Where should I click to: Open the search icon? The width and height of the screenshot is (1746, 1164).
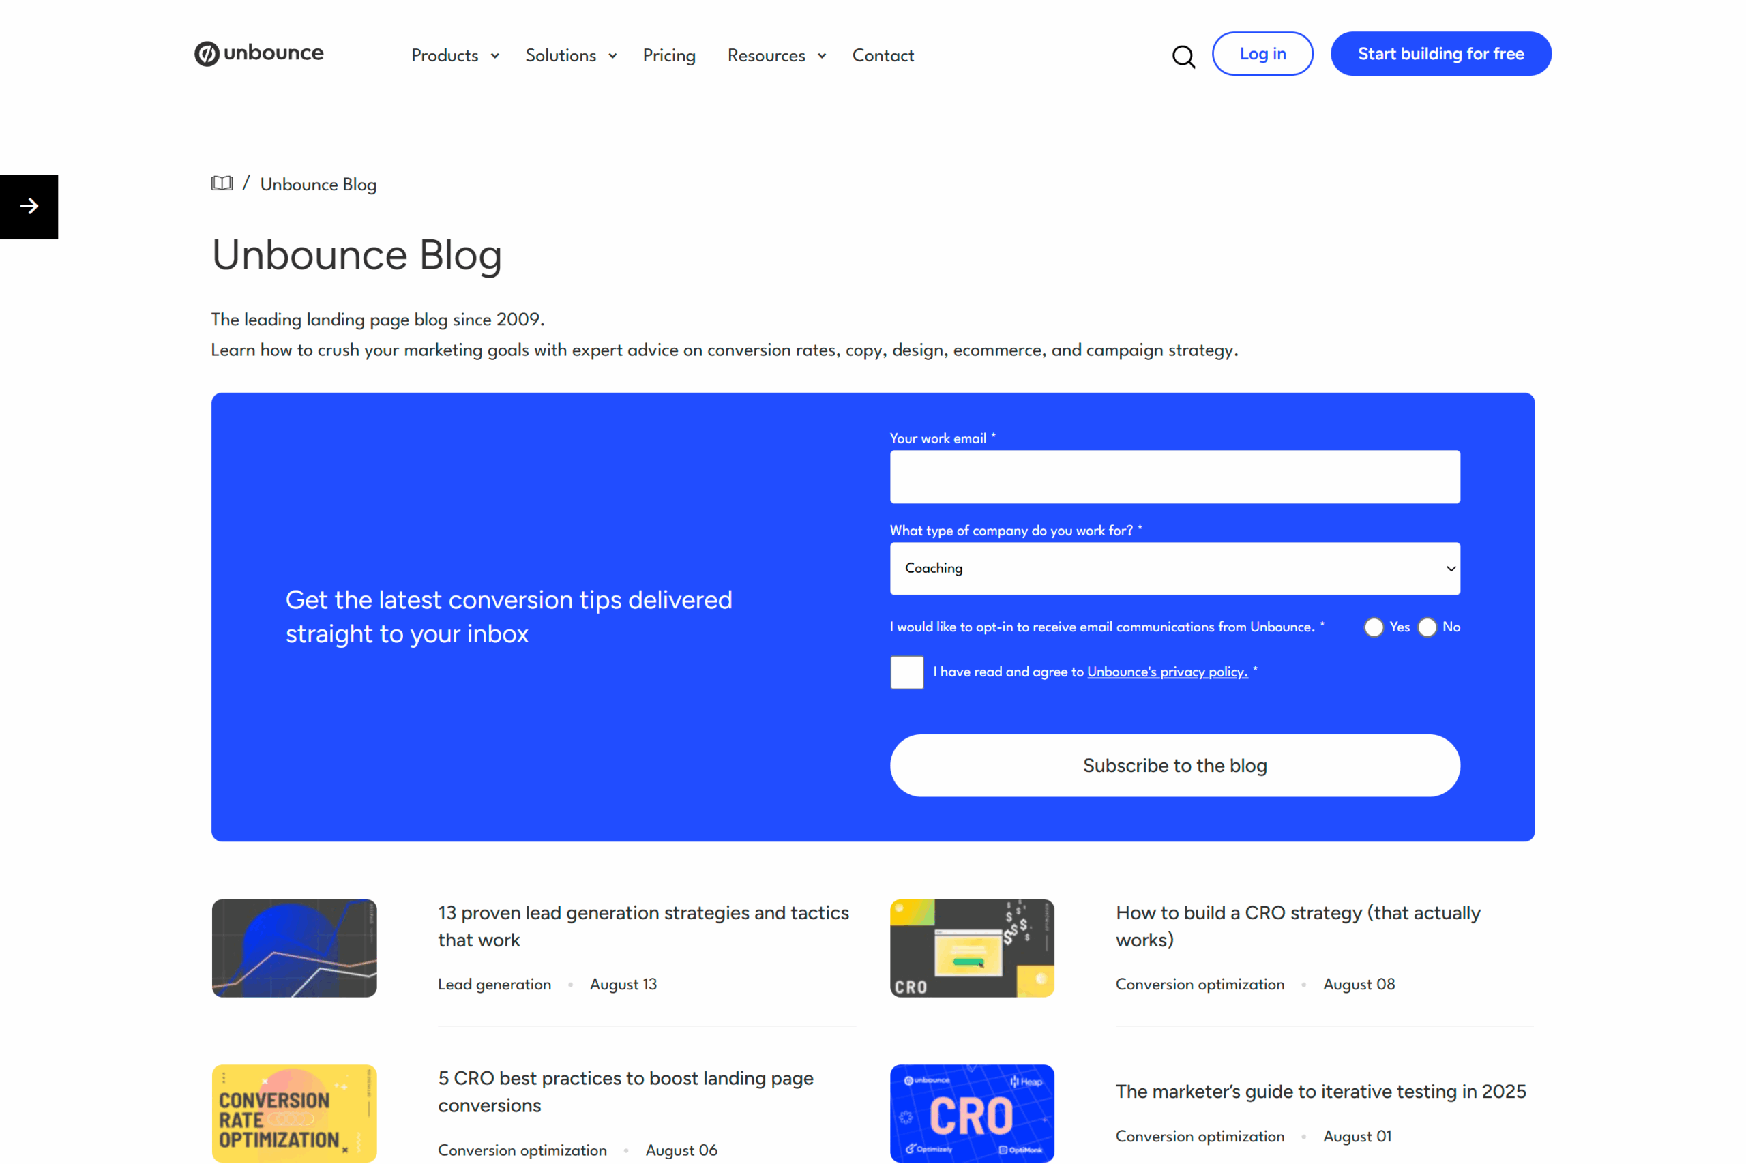click(x=1183, y=56)
